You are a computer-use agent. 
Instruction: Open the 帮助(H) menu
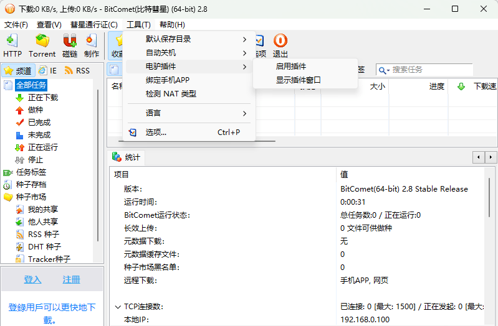coord(172,25)
